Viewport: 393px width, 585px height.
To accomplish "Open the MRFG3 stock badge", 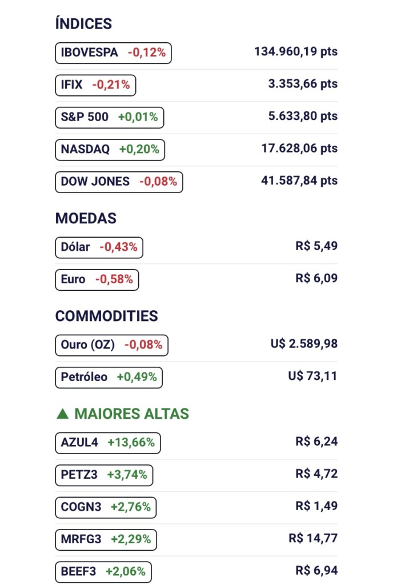I will (106, 539).
